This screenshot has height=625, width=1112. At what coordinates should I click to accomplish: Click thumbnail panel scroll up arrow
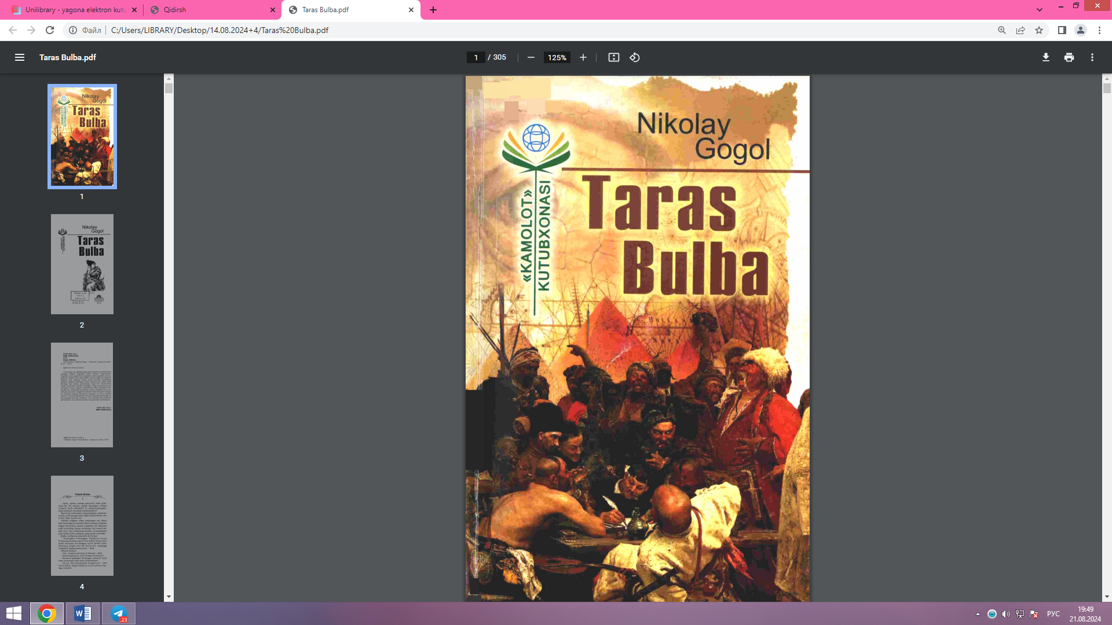(x=169, y=79)
